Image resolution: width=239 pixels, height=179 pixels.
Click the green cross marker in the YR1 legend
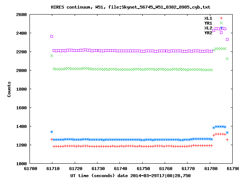pos(221,23)
